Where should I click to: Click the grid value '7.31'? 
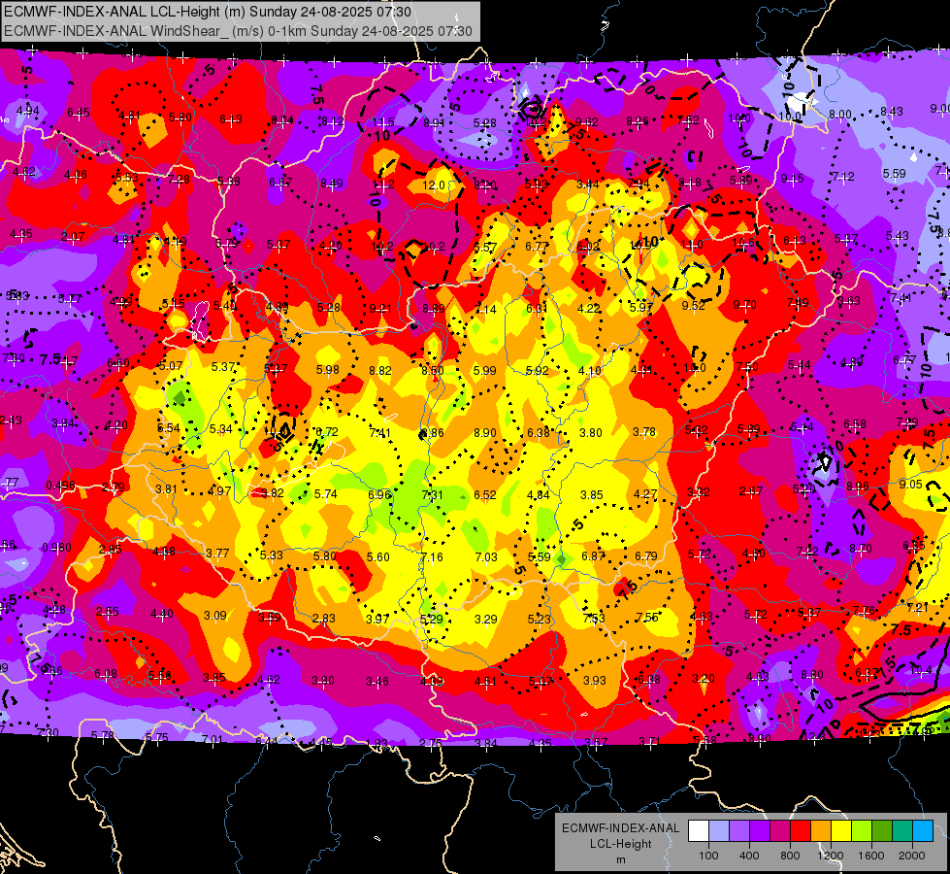click(x=432, y=495)
